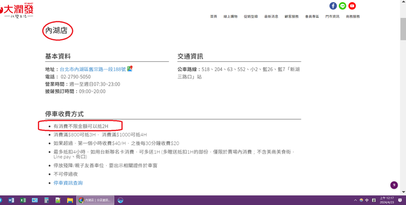The height and width of the screenshot is (205, 406).
Task: Click the 內湖店 store title
Action: point(56,31)
